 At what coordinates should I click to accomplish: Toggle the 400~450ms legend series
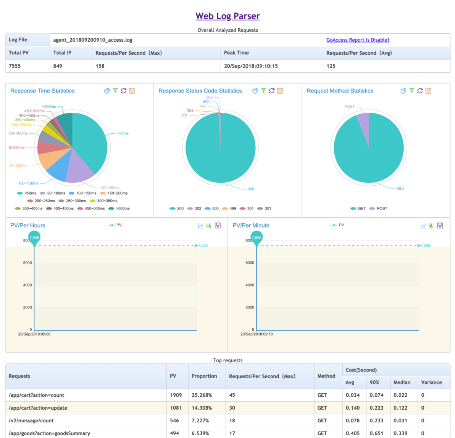tap(60, 208)
